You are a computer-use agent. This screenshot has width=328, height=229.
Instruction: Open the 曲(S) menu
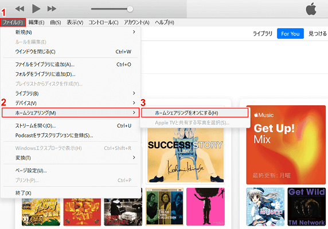pos(56,22)
